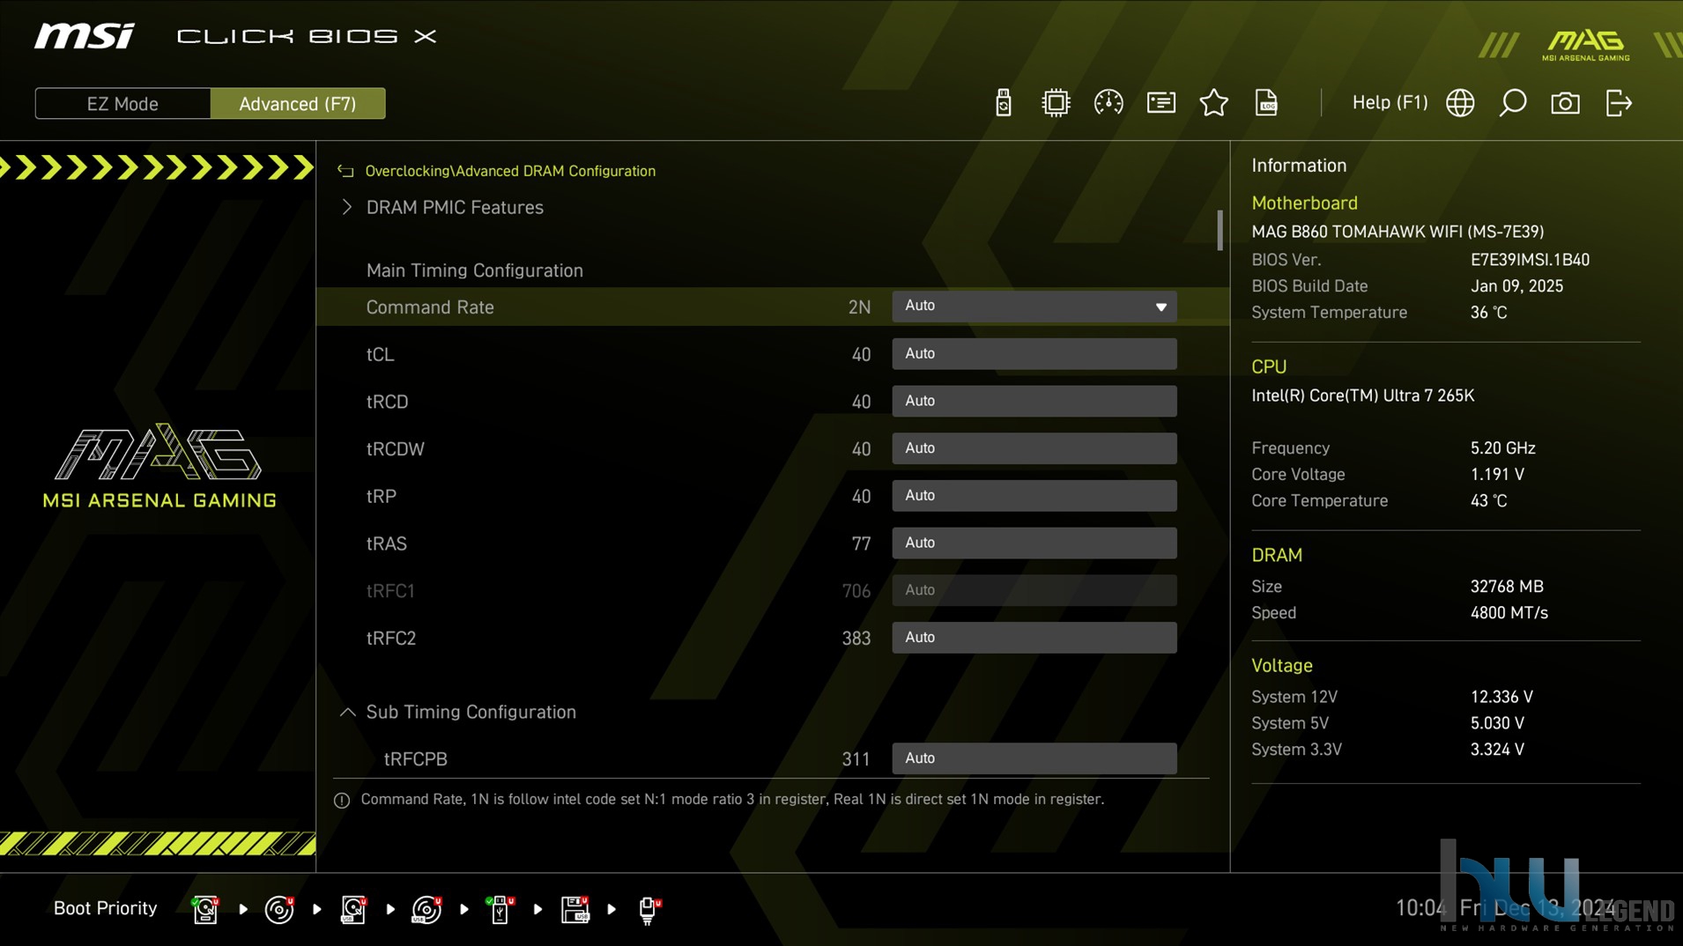Image resolution: width=1683 pixels, height=946 pixels.
Task: Click the tRAS Auto field
Action: point(1034,543)
